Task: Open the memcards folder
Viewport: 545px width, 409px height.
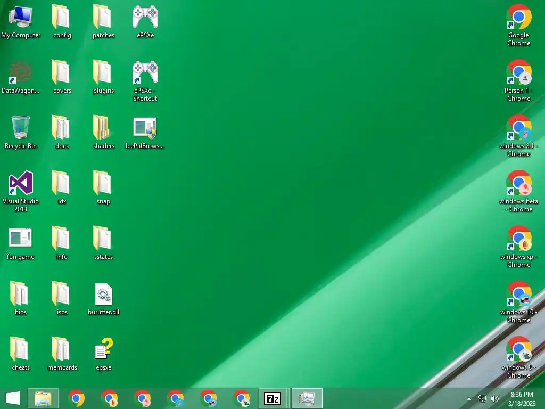Action: pos(62,354)
